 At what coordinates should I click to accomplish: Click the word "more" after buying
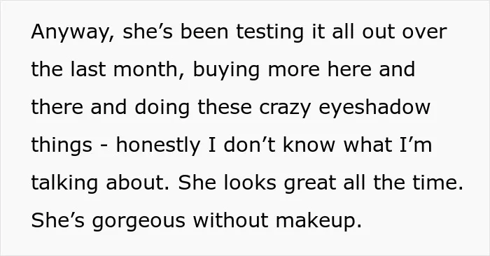pos(294,71)
